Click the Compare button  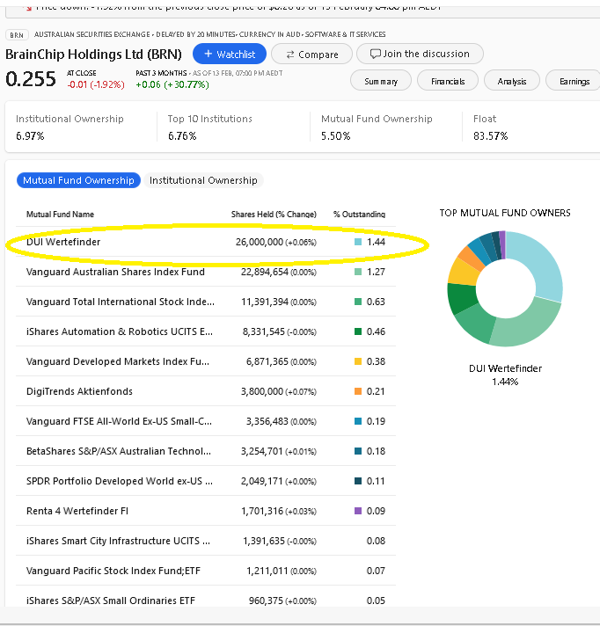click(311, 54)
